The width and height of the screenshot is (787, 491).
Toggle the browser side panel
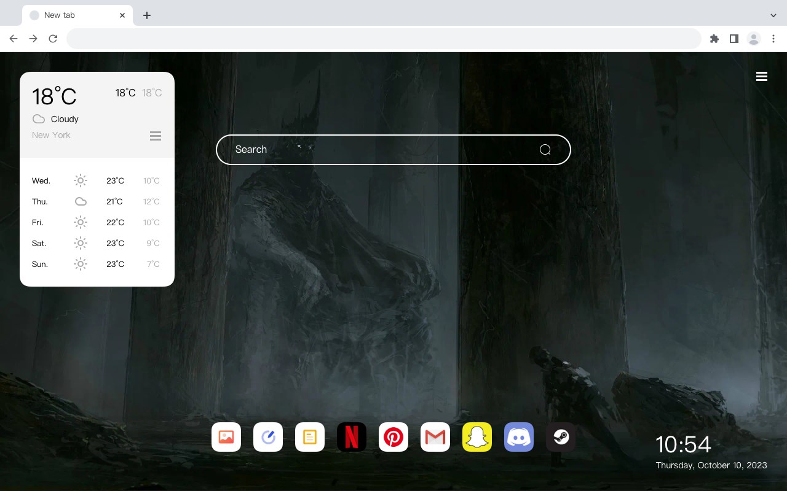tap(734, 39)
